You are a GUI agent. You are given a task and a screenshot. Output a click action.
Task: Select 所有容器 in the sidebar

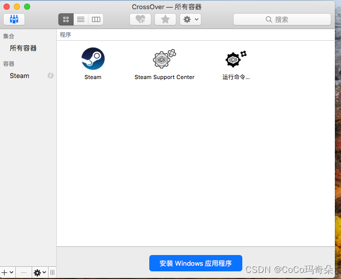23,48
